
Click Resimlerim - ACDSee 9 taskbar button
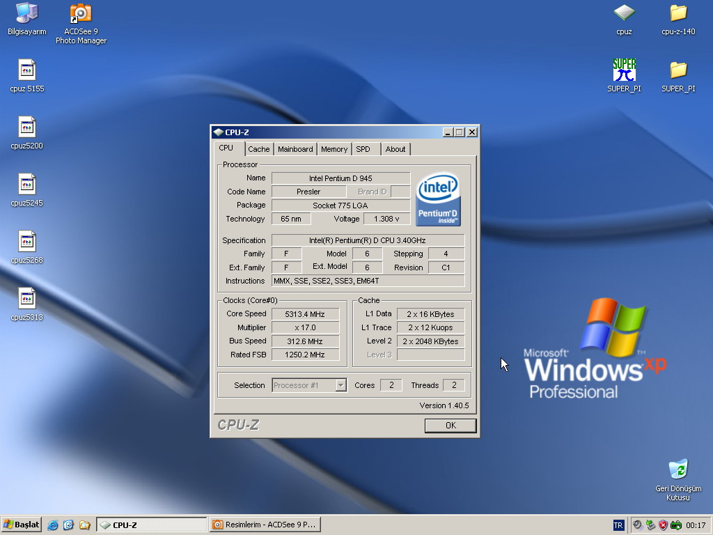[265, 525]
